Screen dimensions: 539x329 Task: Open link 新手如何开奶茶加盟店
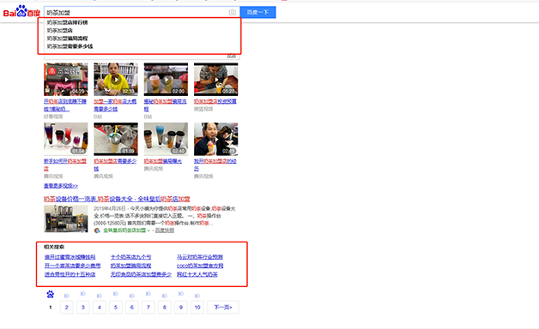click(65, 164)
